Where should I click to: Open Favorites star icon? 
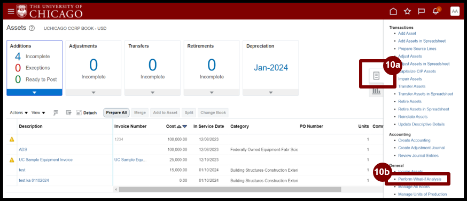pyautogui.click(x=407, y=12)
